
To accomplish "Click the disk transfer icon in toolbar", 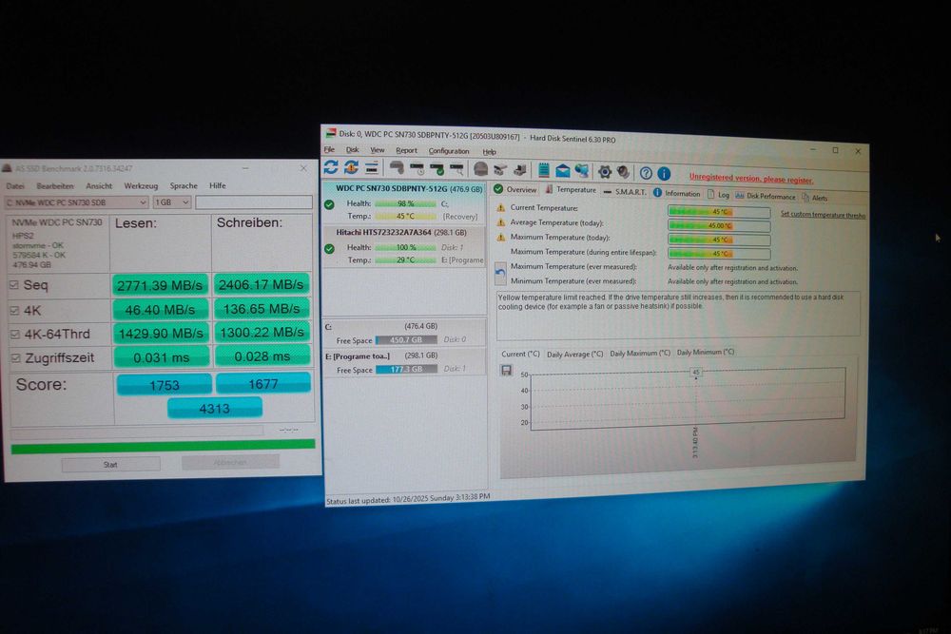I will [x=500, y=170].
